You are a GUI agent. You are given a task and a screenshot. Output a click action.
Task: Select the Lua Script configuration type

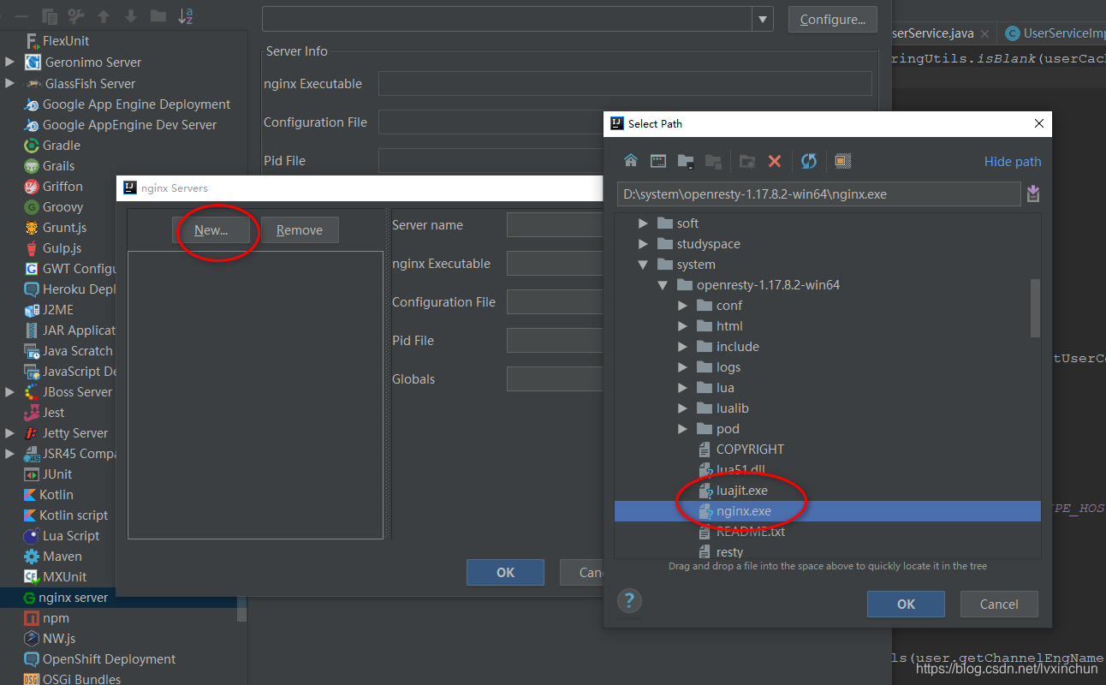(x=62, y=536)
